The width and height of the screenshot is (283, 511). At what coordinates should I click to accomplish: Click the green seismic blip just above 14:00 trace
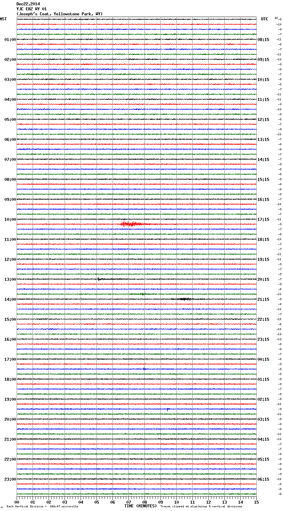click(142, 294)
